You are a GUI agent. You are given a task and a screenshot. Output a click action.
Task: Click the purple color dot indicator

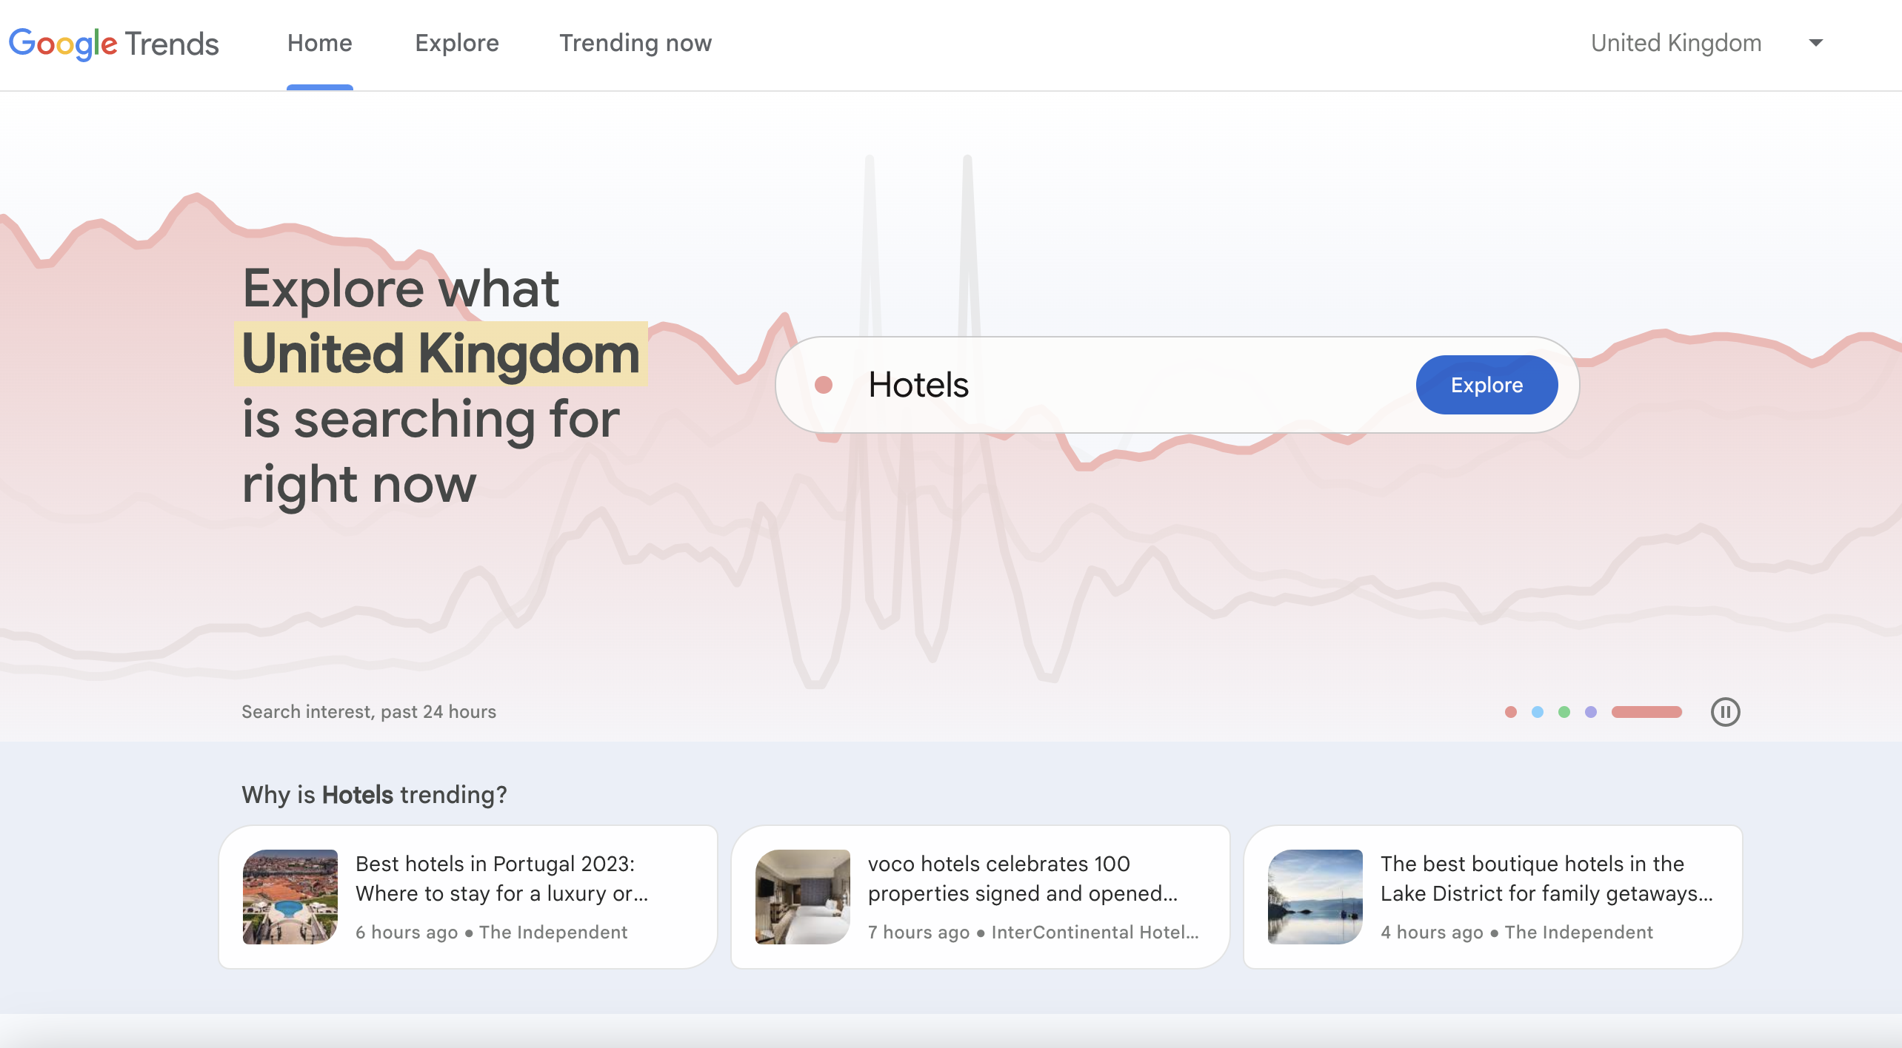pyautogui.click(x=1592, y=710)
